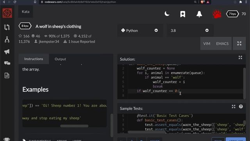Click the 90% of 1,375 satisfaction rating
The height and width of the screenshot is (141, 250).
pyautogui.click(x=59, y=36)
